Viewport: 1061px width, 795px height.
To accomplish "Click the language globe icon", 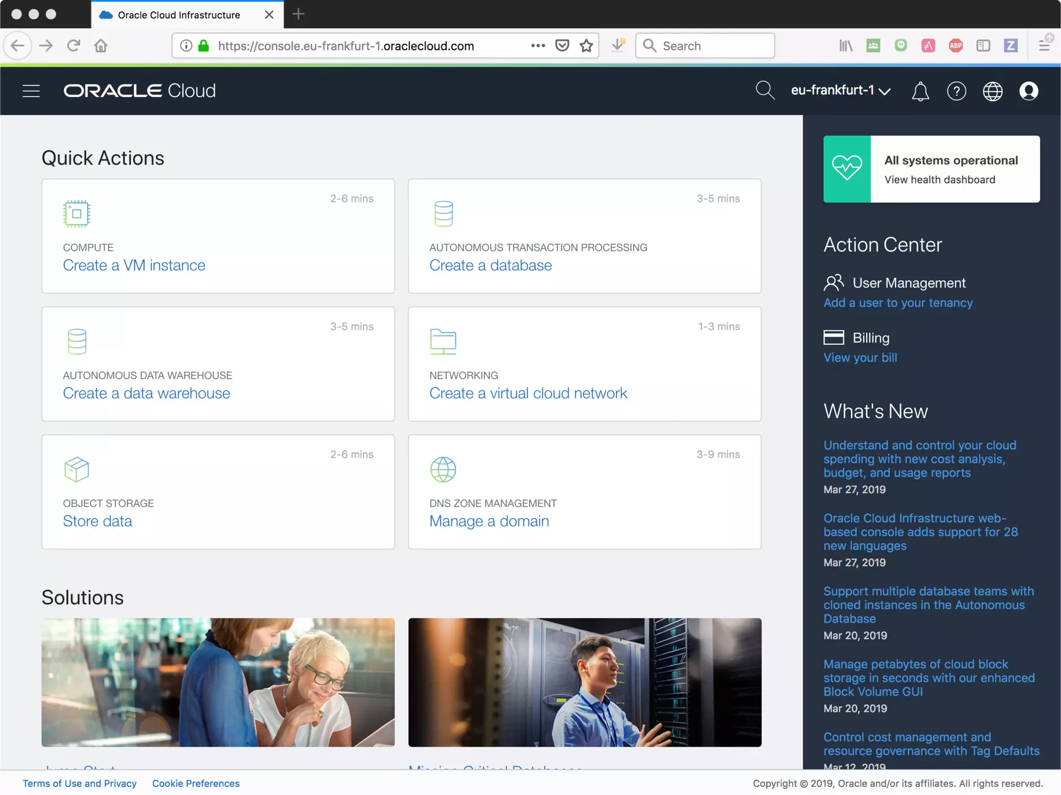I will point(993,91).
